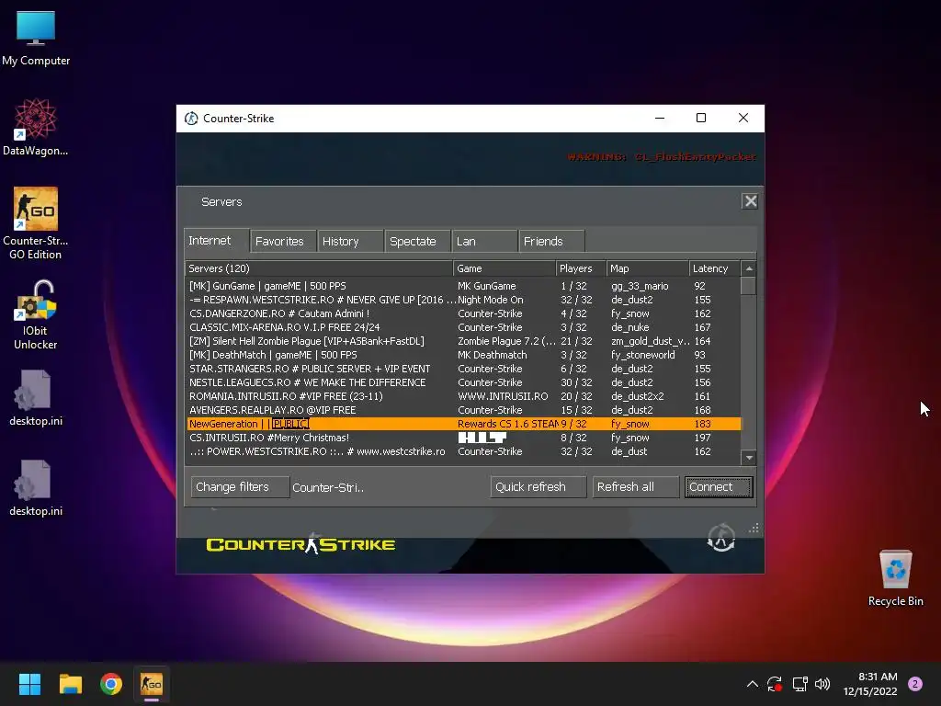Open My Computer desktop icon

click(x=36, y=39)
